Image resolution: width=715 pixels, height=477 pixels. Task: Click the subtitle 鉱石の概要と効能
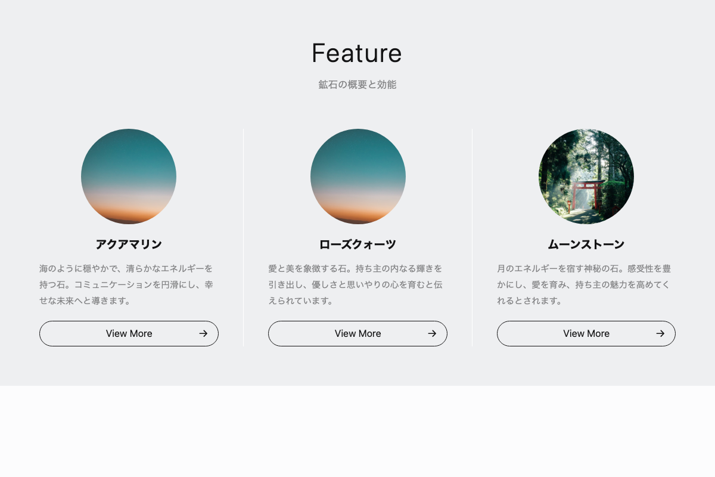click(x=357, y=85)
